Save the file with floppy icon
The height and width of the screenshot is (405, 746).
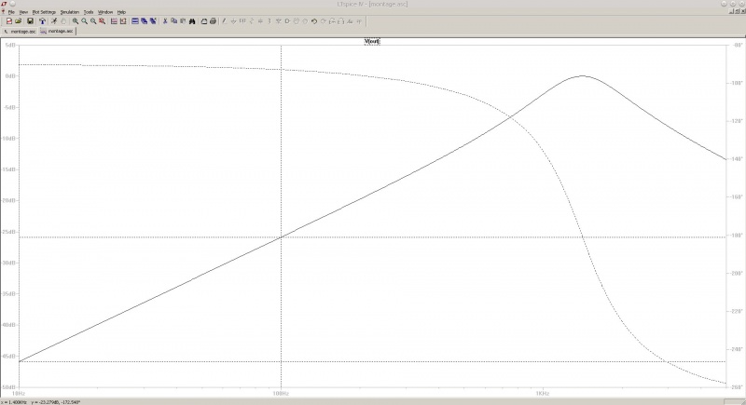[x=30, y=21]
